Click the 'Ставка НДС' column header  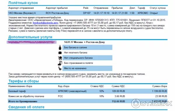(97, 86)
